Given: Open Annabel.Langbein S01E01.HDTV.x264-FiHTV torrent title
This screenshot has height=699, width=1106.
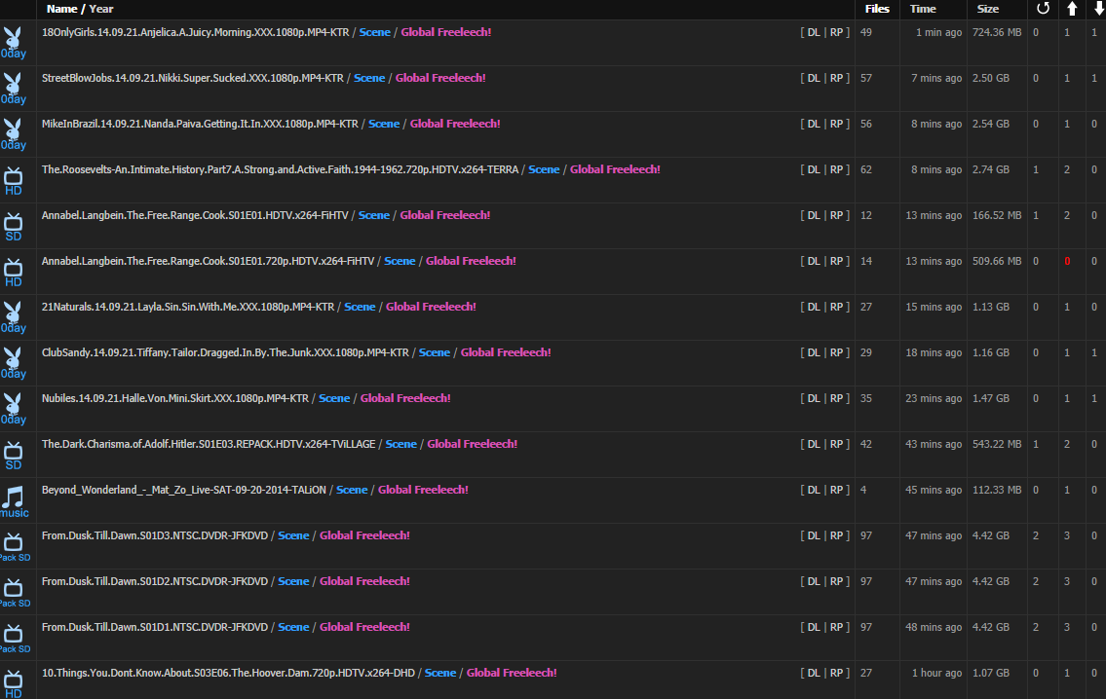Looking at the screenshot, I should coord(195,215).
